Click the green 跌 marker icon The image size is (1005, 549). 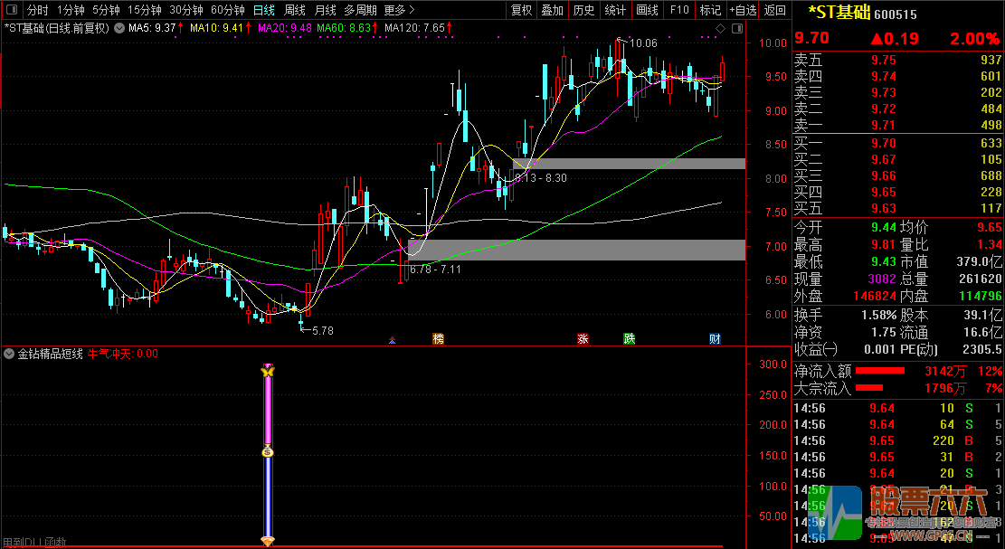coord(629,339)
